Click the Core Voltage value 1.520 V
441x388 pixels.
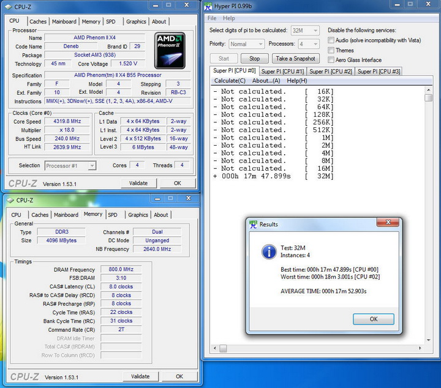[128, 64]
